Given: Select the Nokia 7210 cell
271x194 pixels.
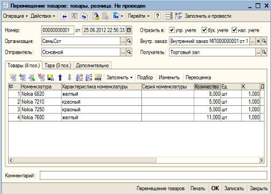Looking at the screenshot, I should pyautogui.click(x=41, y=102).
